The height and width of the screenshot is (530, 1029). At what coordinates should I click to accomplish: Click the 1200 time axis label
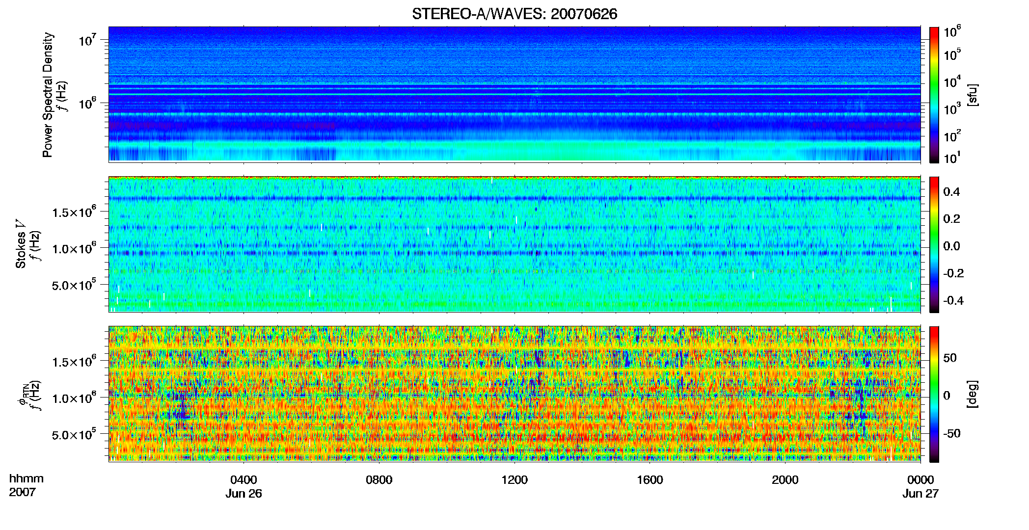tap(514, 479)
